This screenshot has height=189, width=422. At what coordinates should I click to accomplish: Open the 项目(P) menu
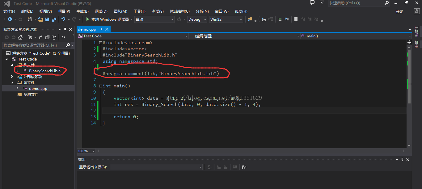(x=64, y=11)
